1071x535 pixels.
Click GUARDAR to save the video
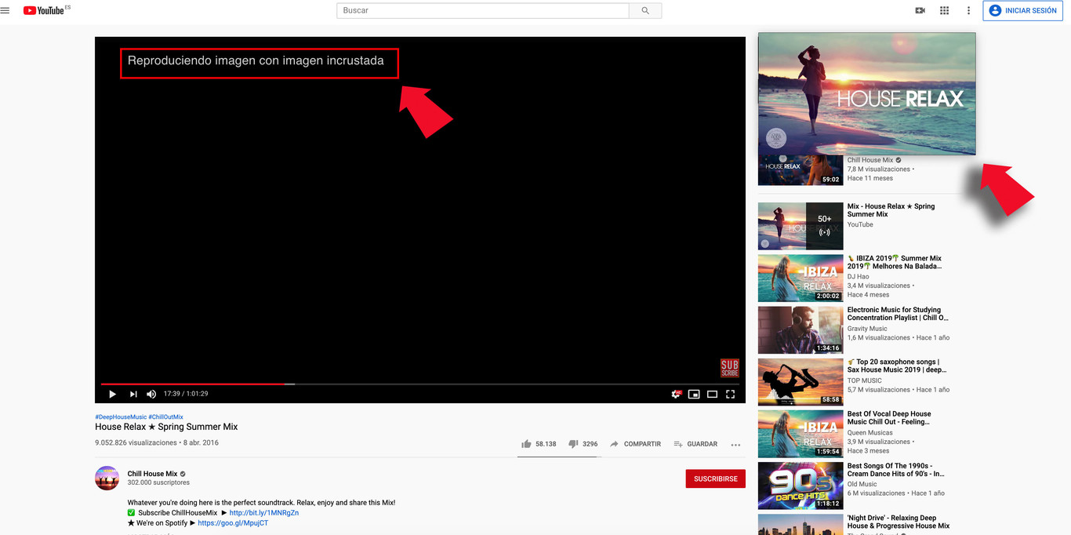tap(695, 444)
